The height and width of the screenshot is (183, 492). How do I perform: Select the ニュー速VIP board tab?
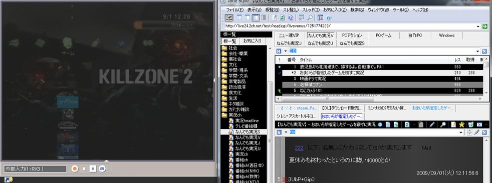289,35
